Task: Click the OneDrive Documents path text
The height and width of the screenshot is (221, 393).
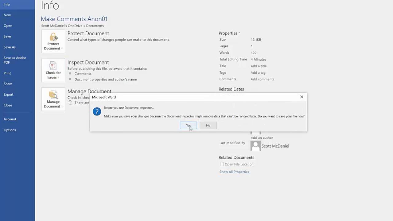Action: (72, 26)
